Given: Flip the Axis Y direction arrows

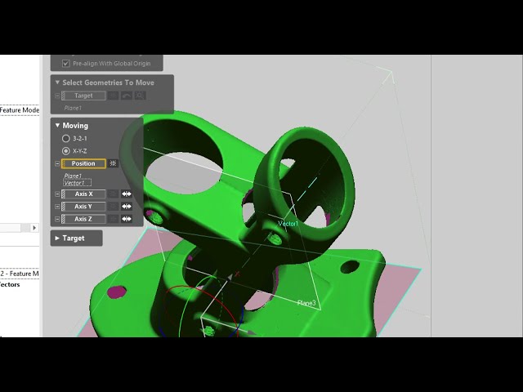Looking at the screenshot, I should coord(127,207).
